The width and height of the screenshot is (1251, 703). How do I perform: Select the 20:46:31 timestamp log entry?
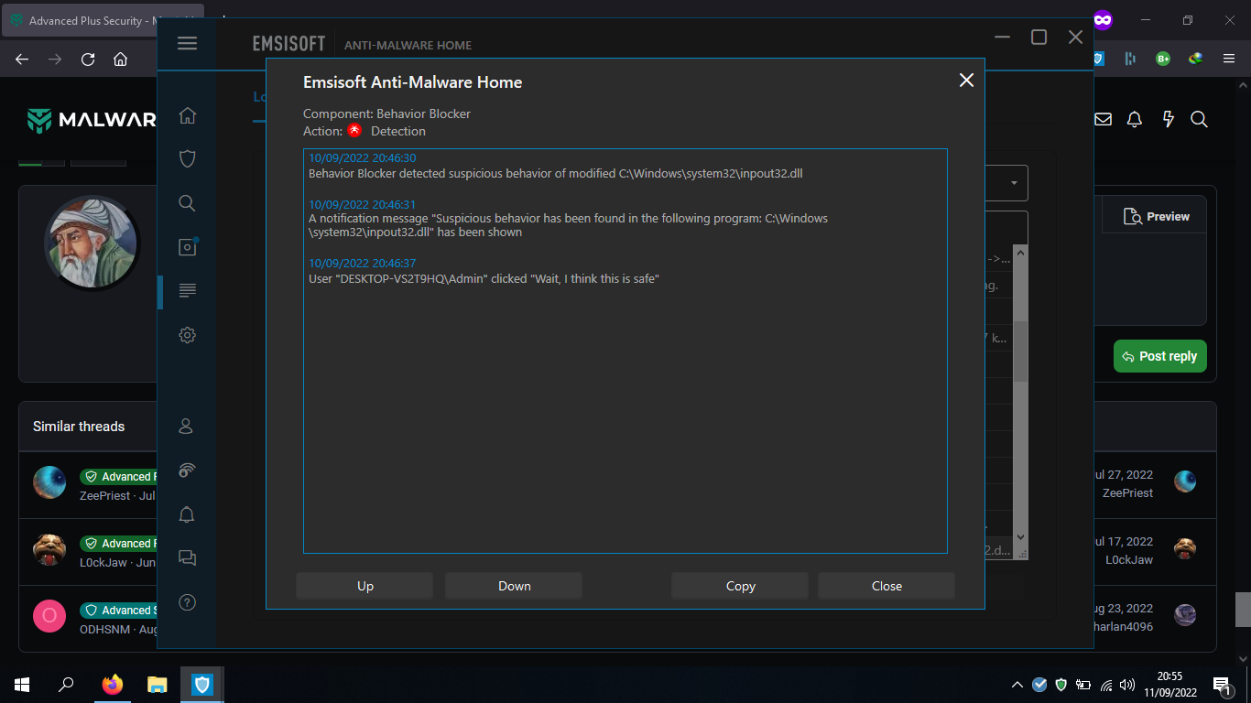click(362, 204)
